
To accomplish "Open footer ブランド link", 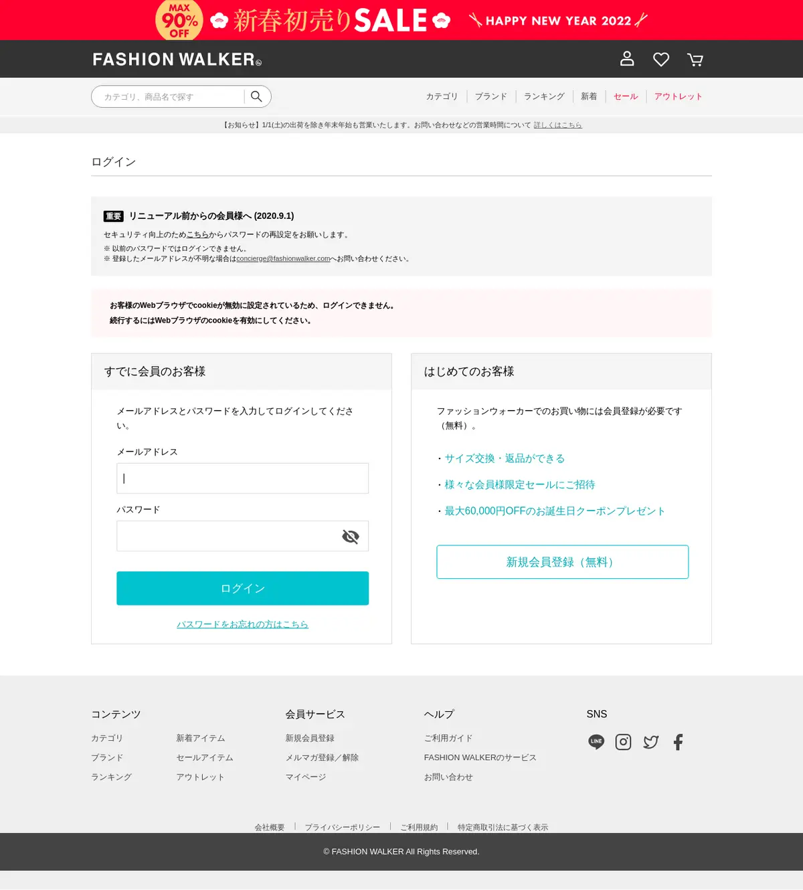I will tap(107, 758).
